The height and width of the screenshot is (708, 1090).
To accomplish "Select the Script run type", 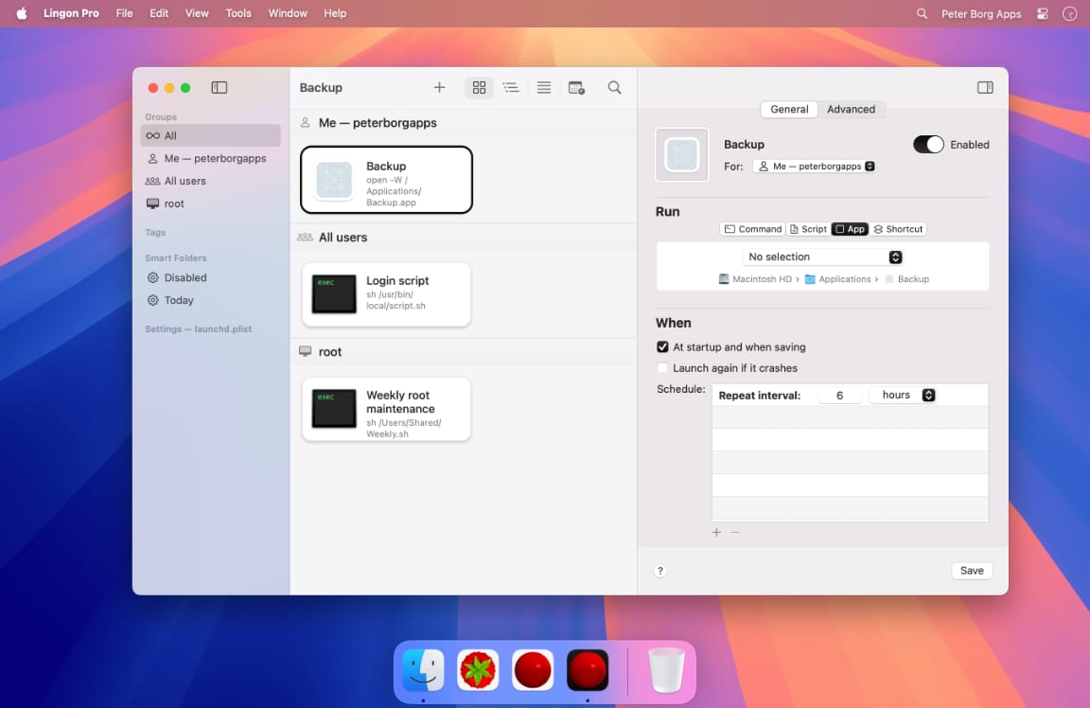I will point(807,228).
